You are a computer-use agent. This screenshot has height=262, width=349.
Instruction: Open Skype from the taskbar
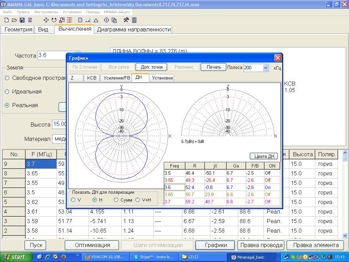(x=154, y=257)
